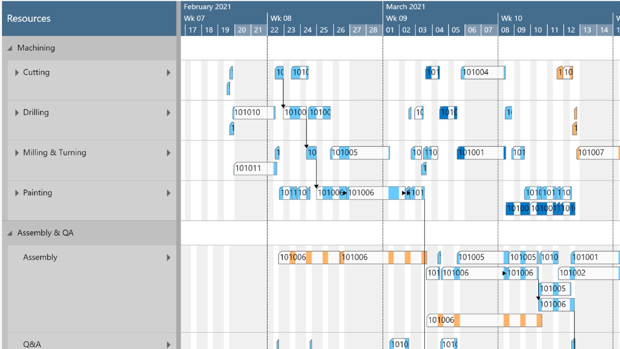Collapse the Machining resource group
The height and width of the screenshot is (349, 620).
click(10, 48)
